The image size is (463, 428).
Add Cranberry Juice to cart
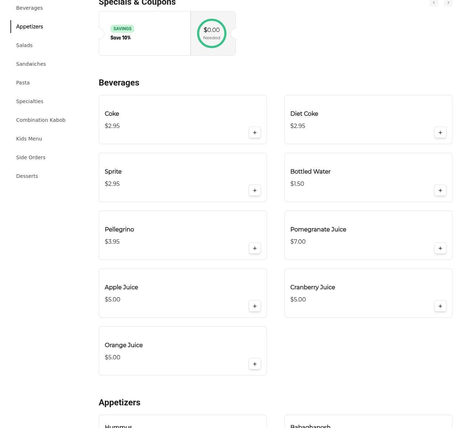[x=440, y=306]
